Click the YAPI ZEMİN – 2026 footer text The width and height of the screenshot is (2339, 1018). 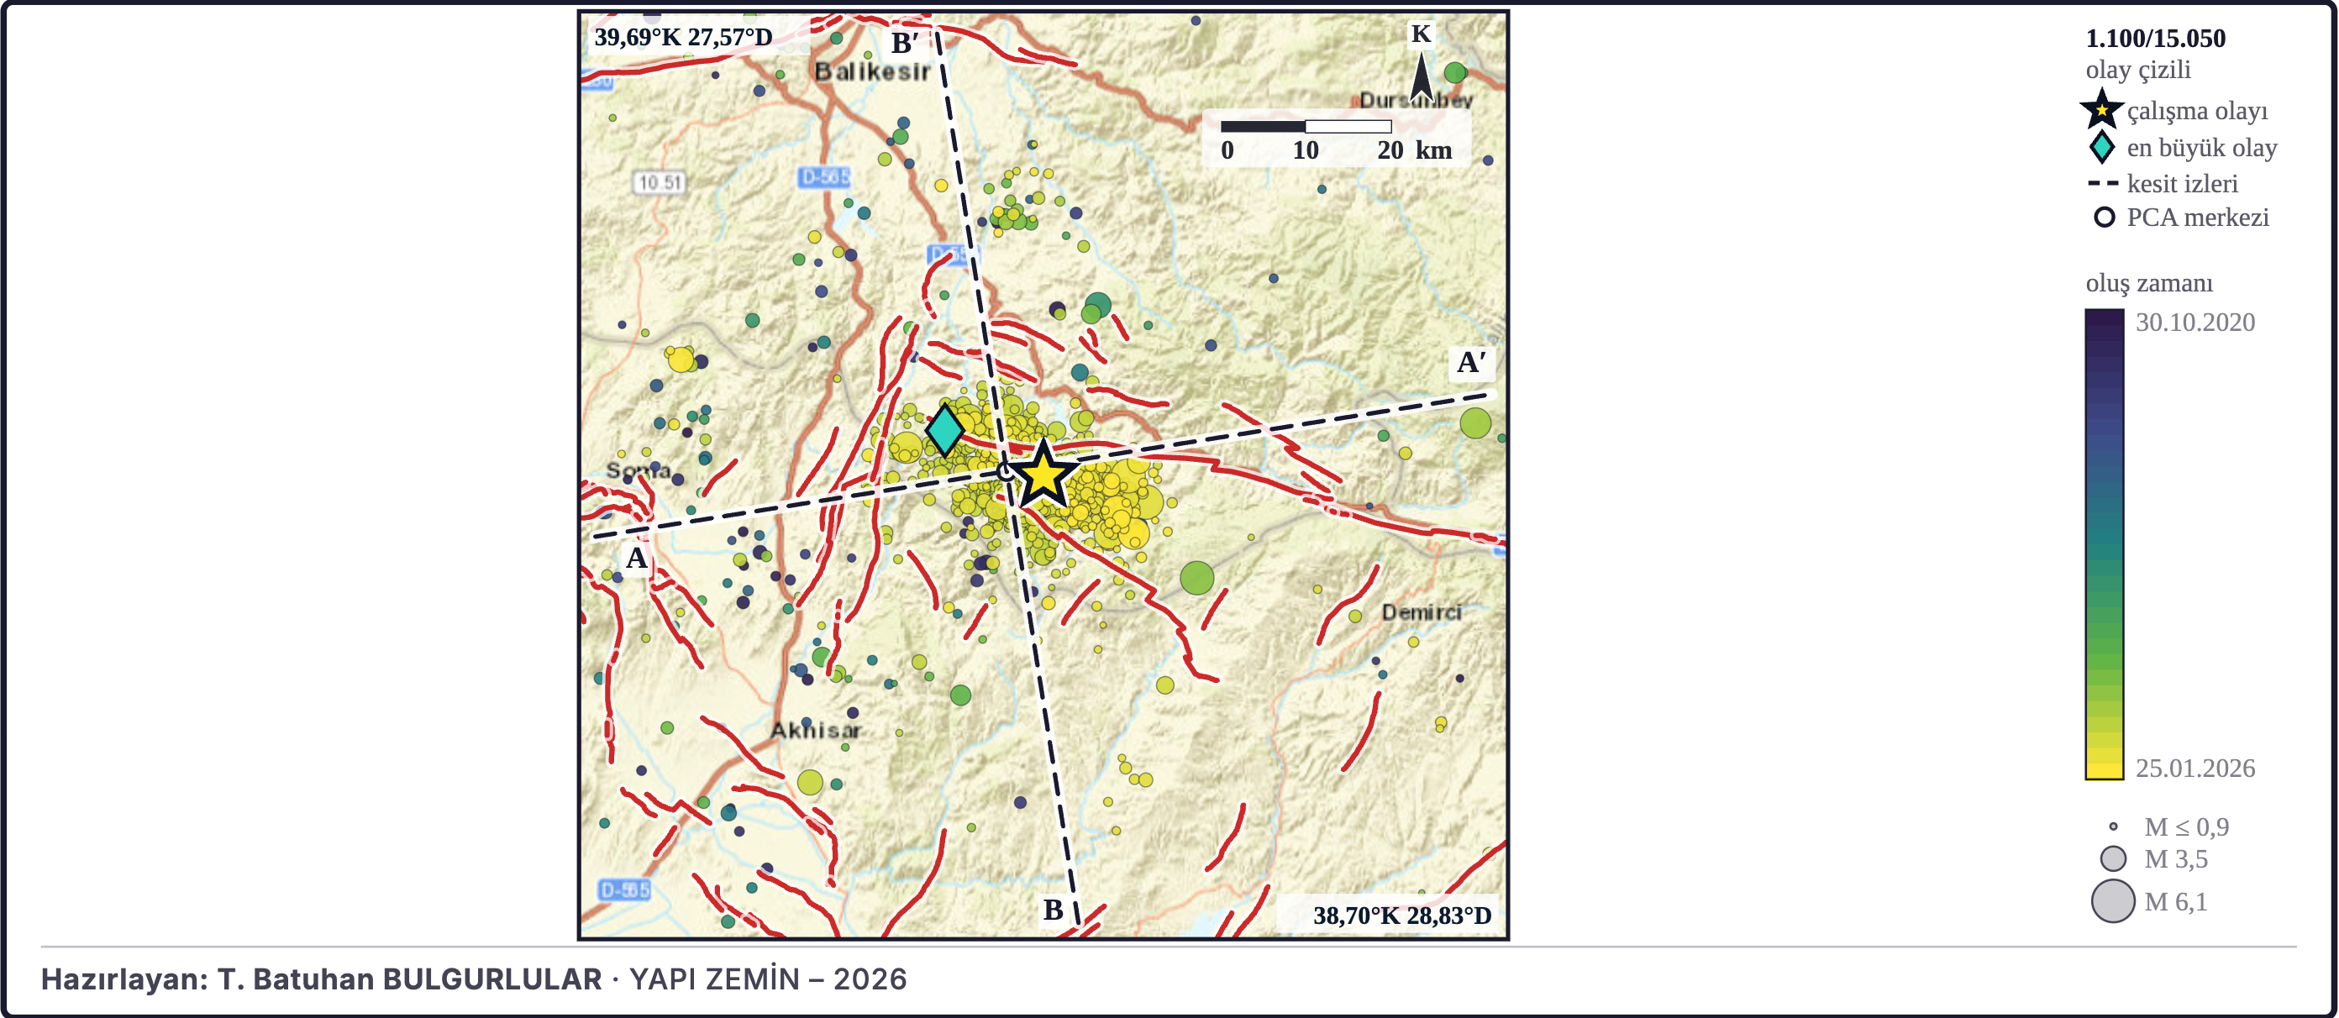pos(767,979)
